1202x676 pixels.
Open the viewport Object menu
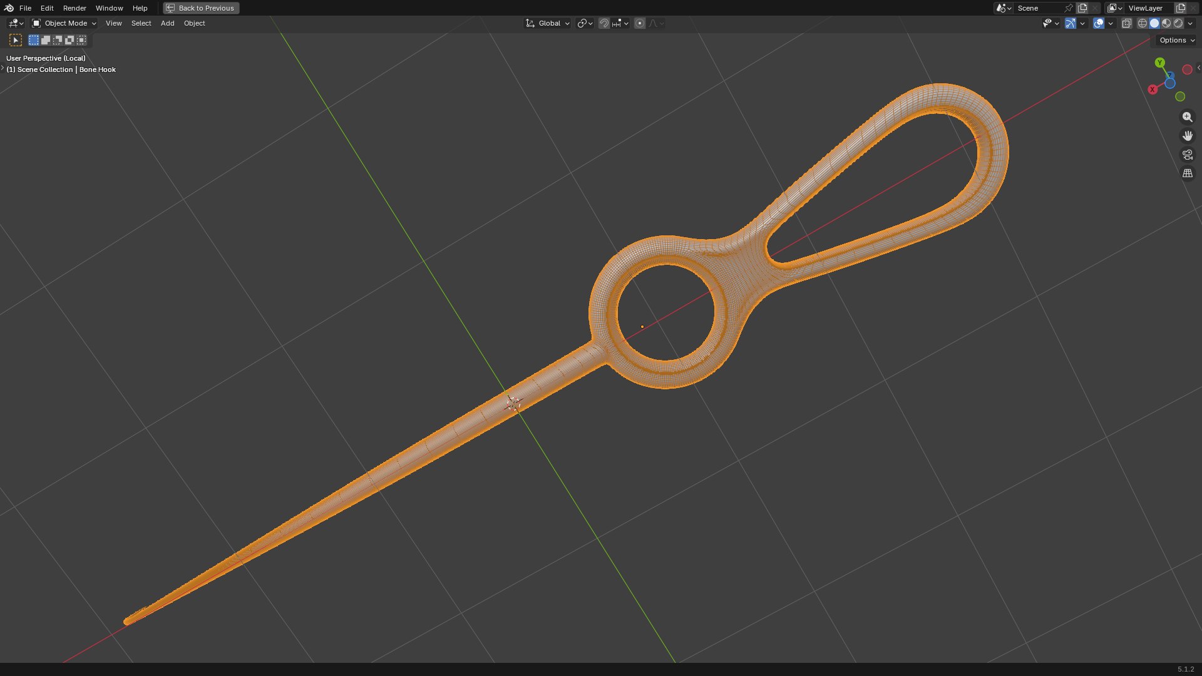(x=194, y=23)
